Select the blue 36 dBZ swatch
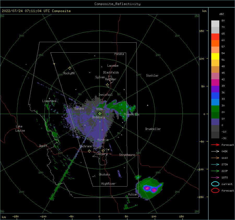The width and height of the screenshot is (235, 220). pos(215,96)
